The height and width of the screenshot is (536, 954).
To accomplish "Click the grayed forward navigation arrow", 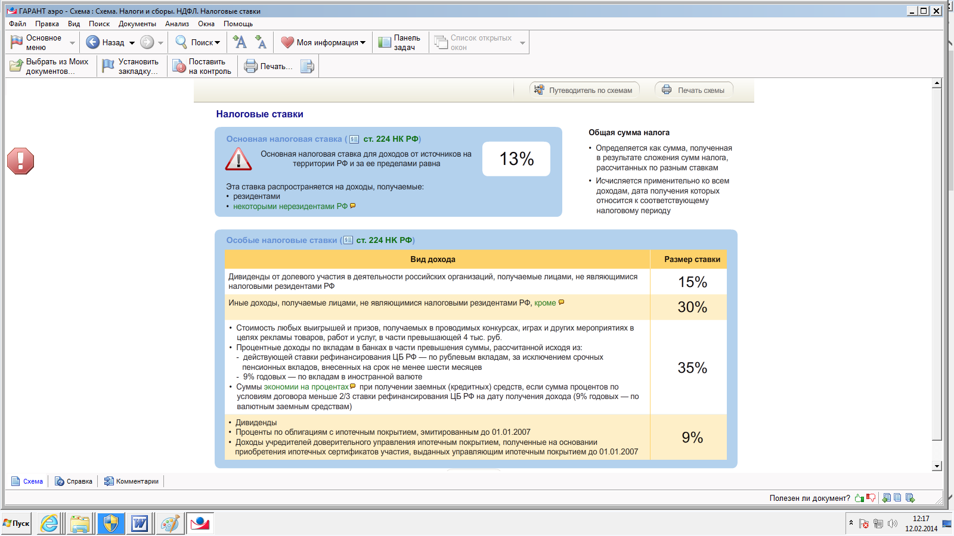I will pos(147,42).
